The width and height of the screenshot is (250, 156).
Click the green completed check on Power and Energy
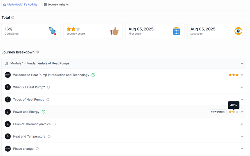tap(43, 112)
